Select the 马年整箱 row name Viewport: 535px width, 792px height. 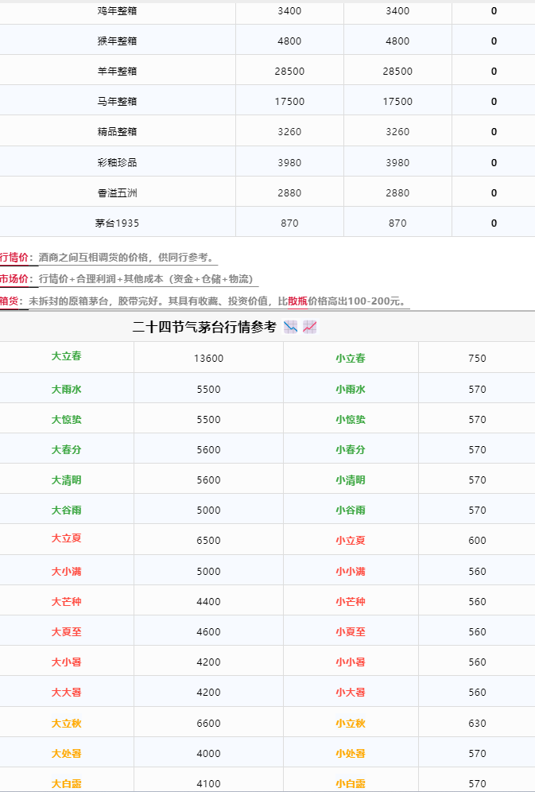pyautogui.click(x=117, y=102)
